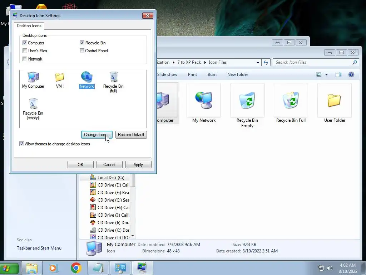Click 7 to XP Pack breadcrumb segment

coord(189,62)
